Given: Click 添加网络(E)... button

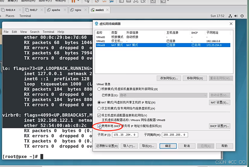Looking at the screenshot, I should click(x=169, y=78).
